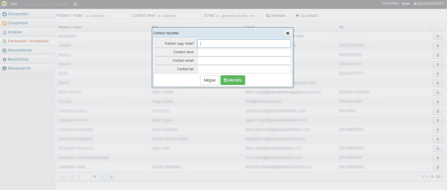
Task: Go to the next page of contacts
Action: (103, 177)
